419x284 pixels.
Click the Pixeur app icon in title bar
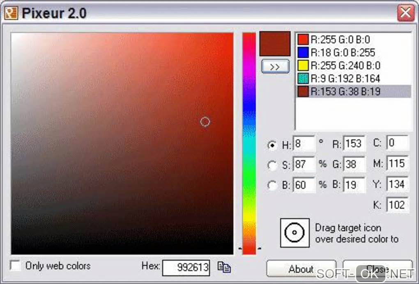11,13
